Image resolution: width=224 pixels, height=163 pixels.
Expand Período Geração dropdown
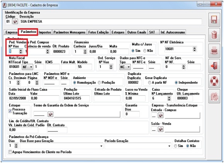(x=169, y=146)
